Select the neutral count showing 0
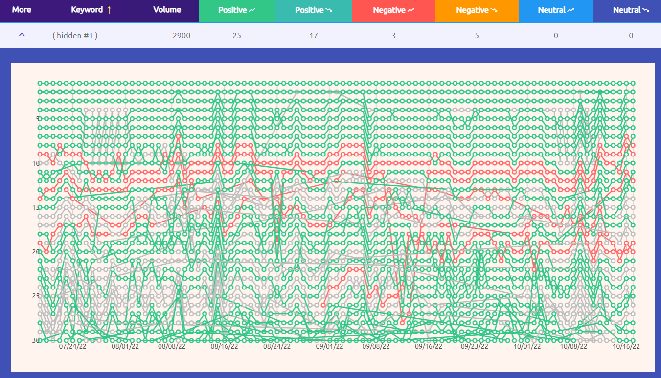 point(556,35)
